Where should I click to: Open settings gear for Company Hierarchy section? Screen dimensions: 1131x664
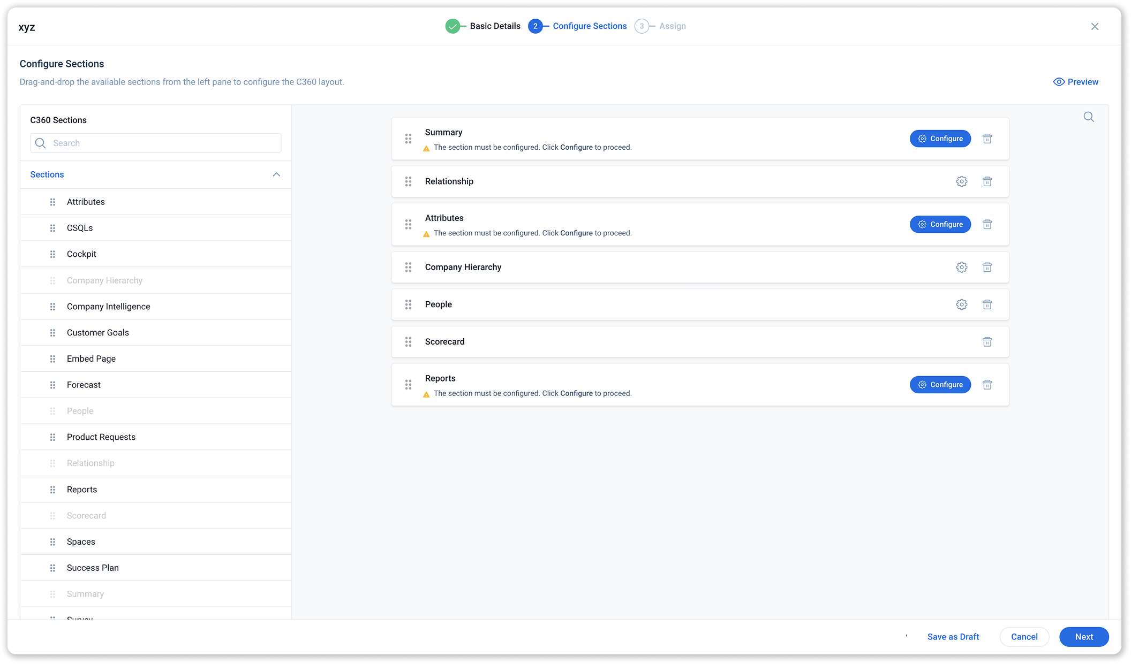[x=961, y=267]
